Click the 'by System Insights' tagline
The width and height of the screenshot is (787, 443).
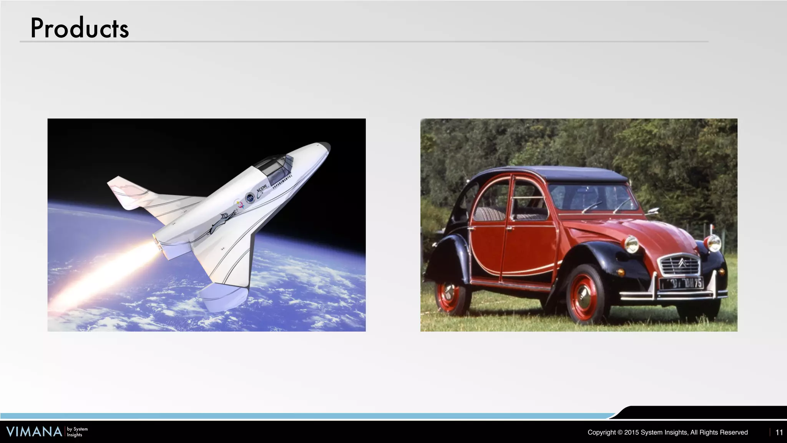coord(77,432)
